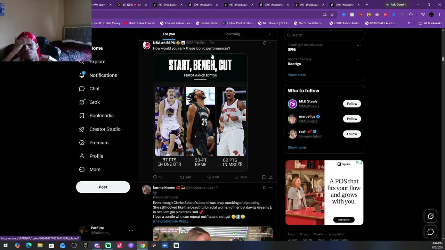Open the Chrome extensions puzzle icon
Viewport: 445px width, 250px height.
pos(411,15)
